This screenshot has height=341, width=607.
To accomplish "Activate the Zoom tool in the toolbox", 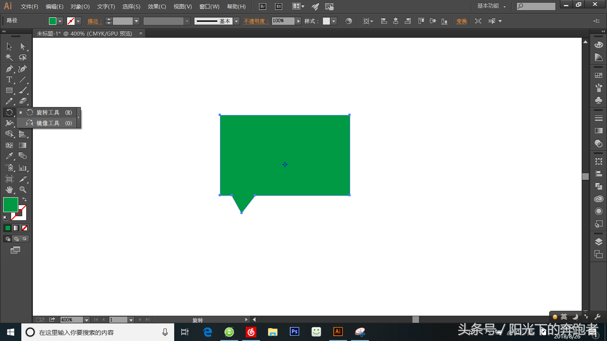I will [23, 190].
